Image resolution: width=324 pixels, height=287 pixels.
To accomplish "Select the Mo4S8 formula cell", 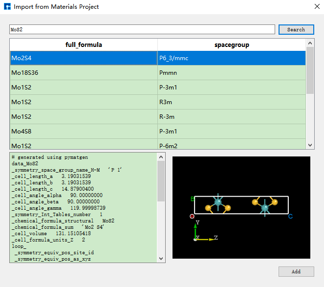I will [84, 131].
